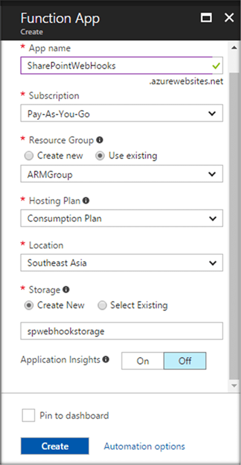Expand the ARMGroup resource group dropdown
Image resolution: width=241 pixels, height=465 pixels.
pyautogui.click(x=121, y=174)
